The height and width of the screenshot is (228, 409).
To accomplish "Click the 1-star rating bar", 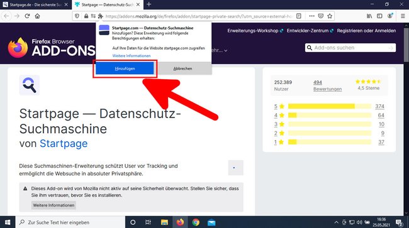I will [330, 142].
